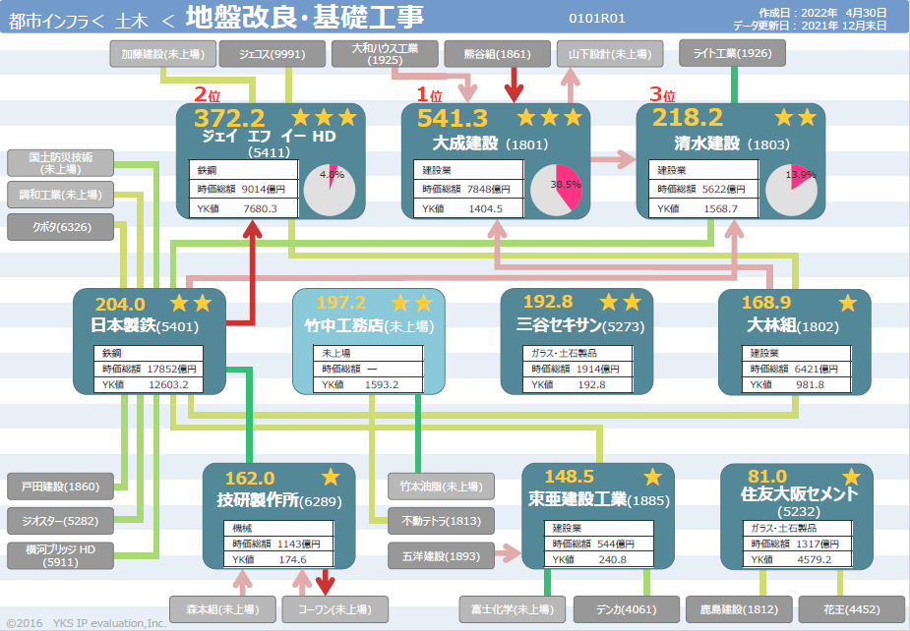Click the pie chart in the 清水建設 card
This screenshot has height=631, width=910.
pyautogui.click(x=791, y=189)
